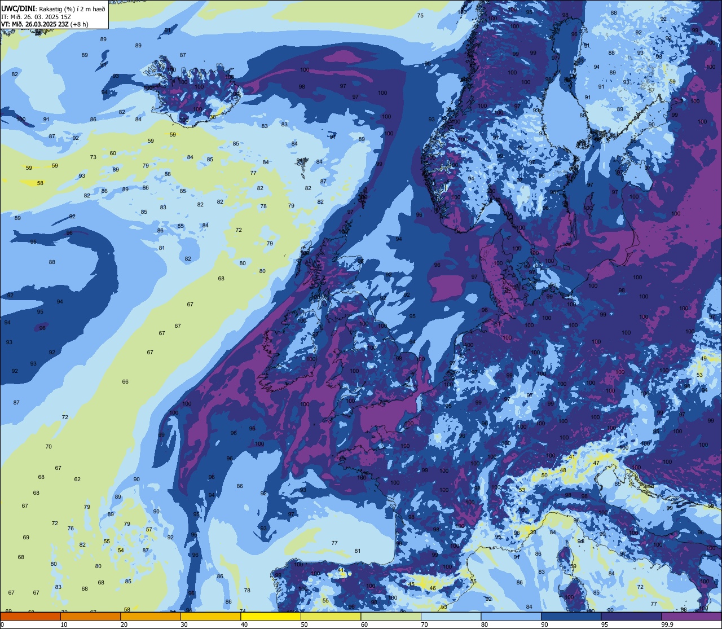
Task: Select the medium blue 80–90 legend segment
Action: (511, 617)
